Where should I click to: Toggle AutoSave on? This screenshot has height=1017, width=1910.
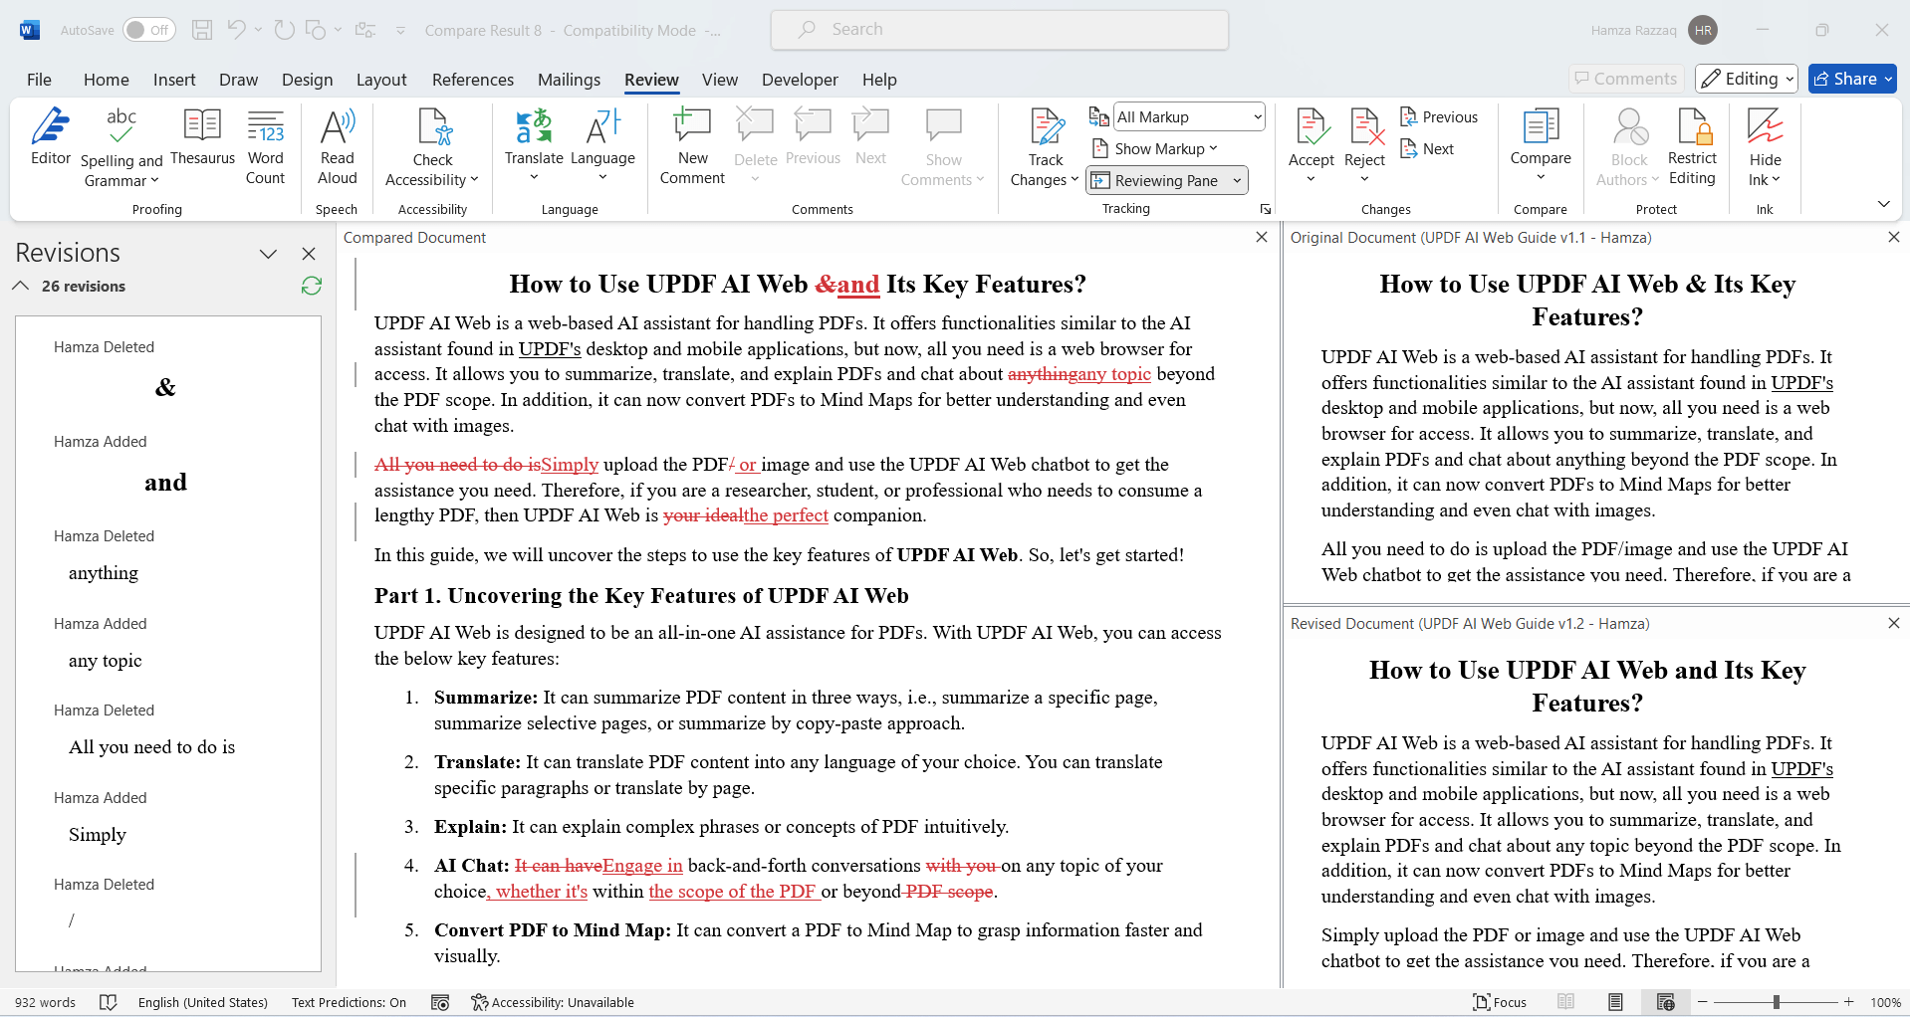pos(147,30)
